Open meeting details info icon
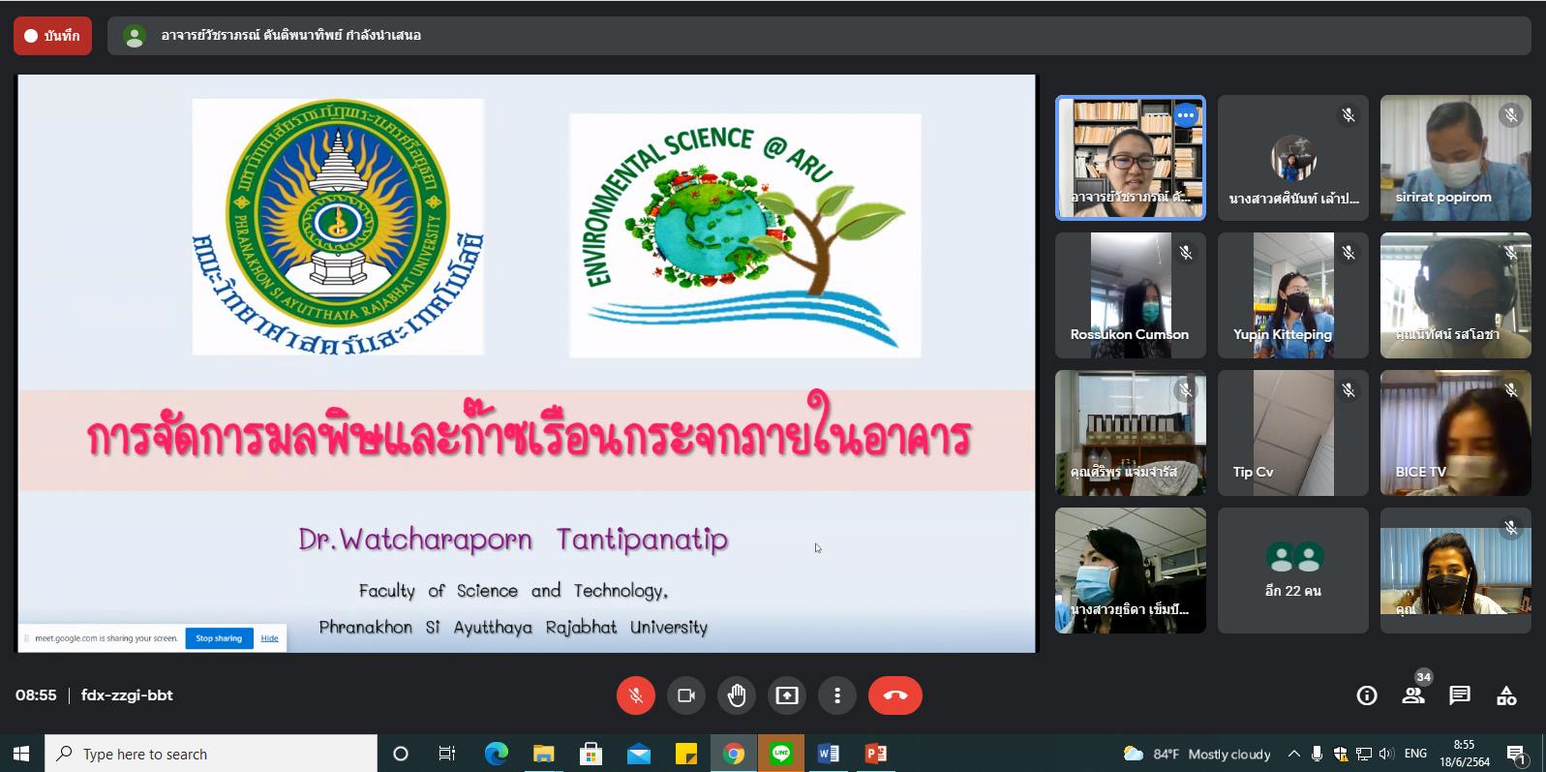This screenshot has height=772, width=1546. pyautogui.click(x=1367, y=695)
